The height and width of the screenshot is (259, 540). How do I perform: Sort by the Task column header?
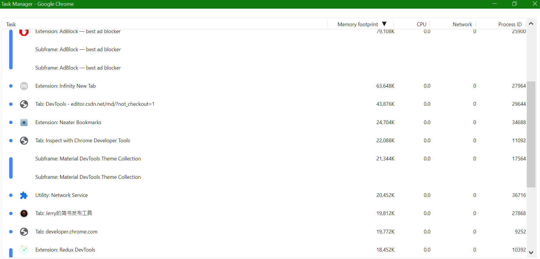(x=11, y=24)
